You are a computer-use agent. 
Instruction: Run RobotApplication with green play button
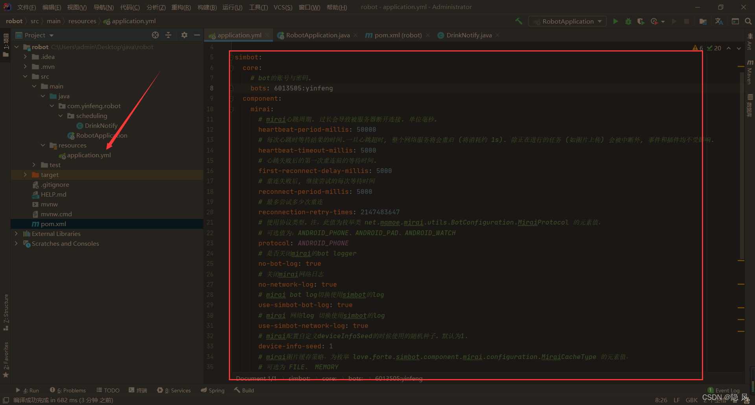(x=615, y=21)
